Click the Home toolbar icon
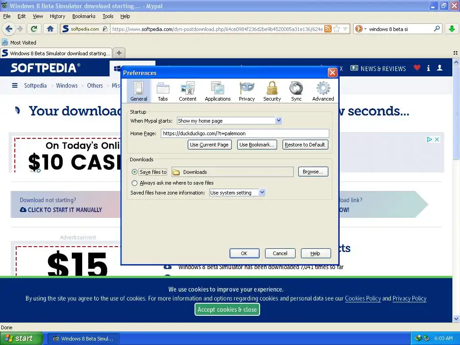The image size is (460, 345). [x=50, y=29]
